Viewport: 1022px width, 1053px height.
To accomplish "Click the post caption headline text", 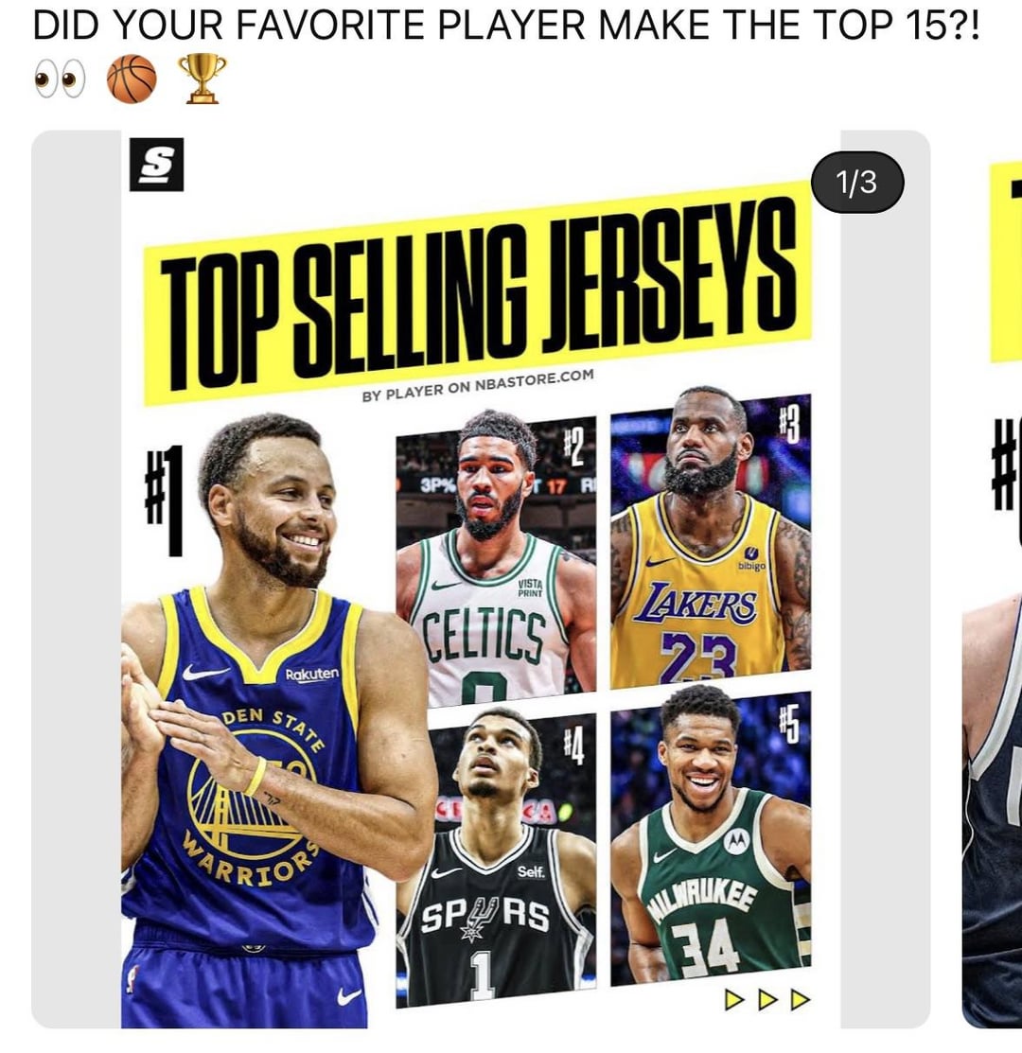I will [x=506, y=26].
